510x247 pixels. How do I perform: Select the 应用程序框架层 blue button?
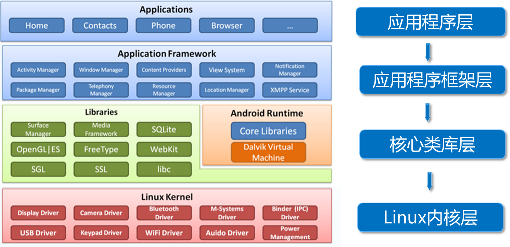pyautogui.click(x=432, y=80)
